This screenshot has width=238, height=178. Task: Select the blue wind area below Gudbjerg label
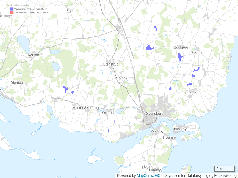pyautogui.click(x=180, y=57)
